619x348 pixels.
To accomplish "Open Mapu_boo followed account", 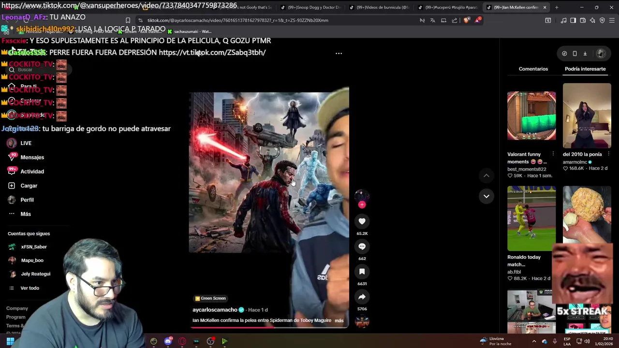I will tap(26, 261).
